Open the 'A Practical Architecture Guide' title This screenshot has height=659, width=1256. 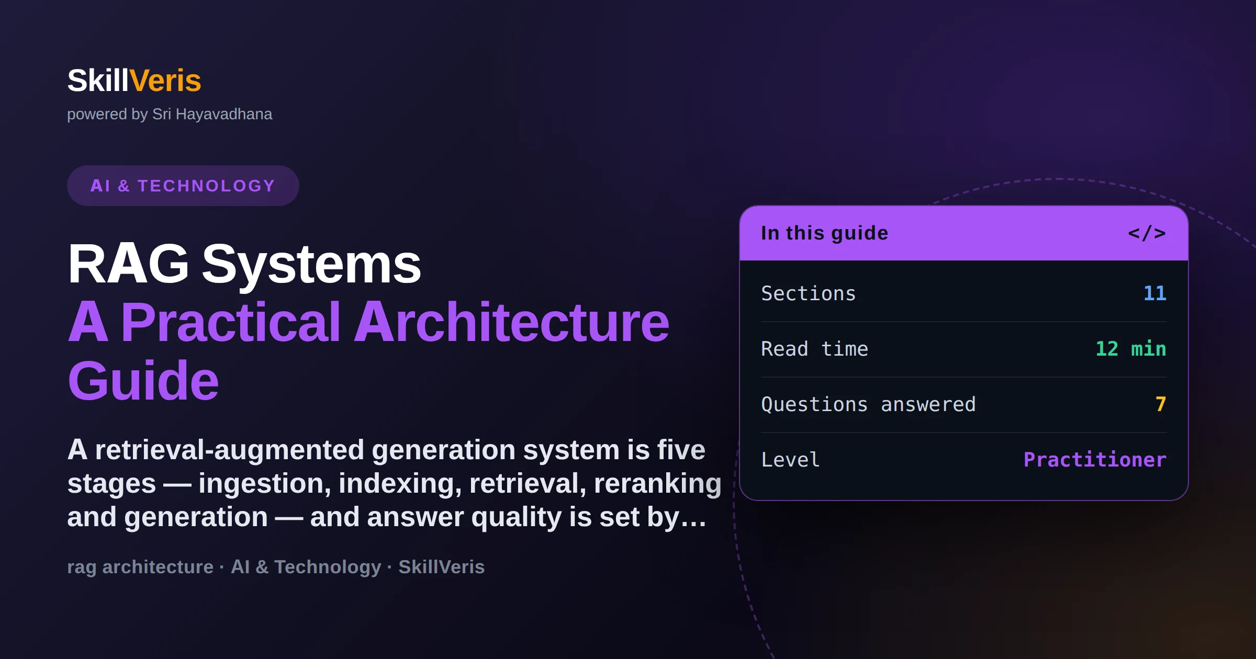pos(368,350)
